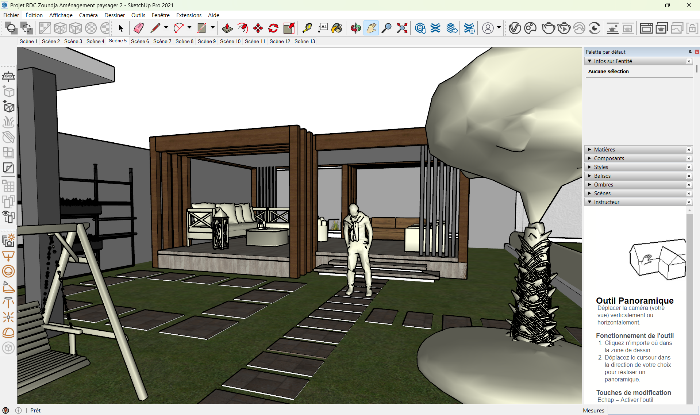Toggle the V-Ray lock camera icon

pyautogui.click(x=692, y=28)
